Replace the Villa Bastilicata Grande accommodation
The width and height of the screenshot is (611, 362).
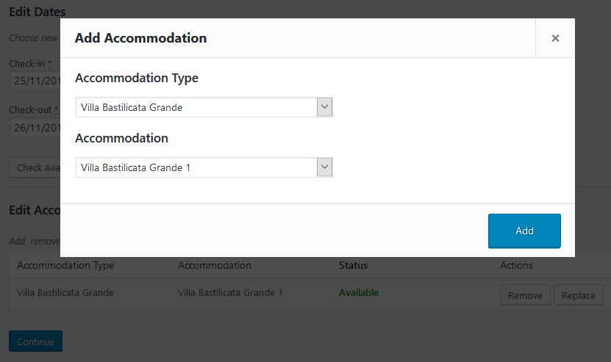pos(578,295)
